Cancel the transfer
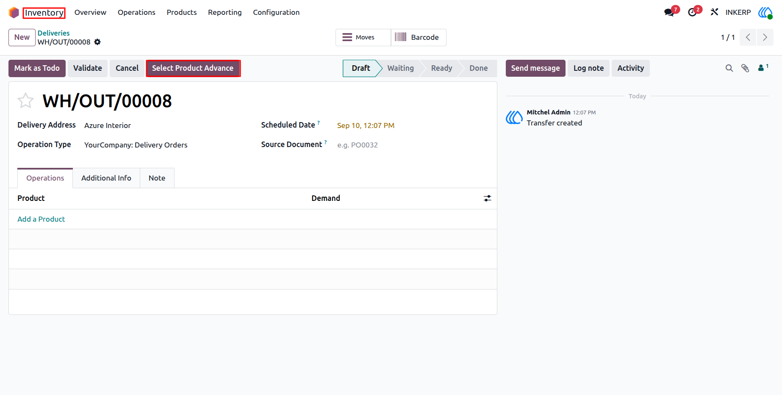This screenshot has width=782, height=395. coord(127,68)
